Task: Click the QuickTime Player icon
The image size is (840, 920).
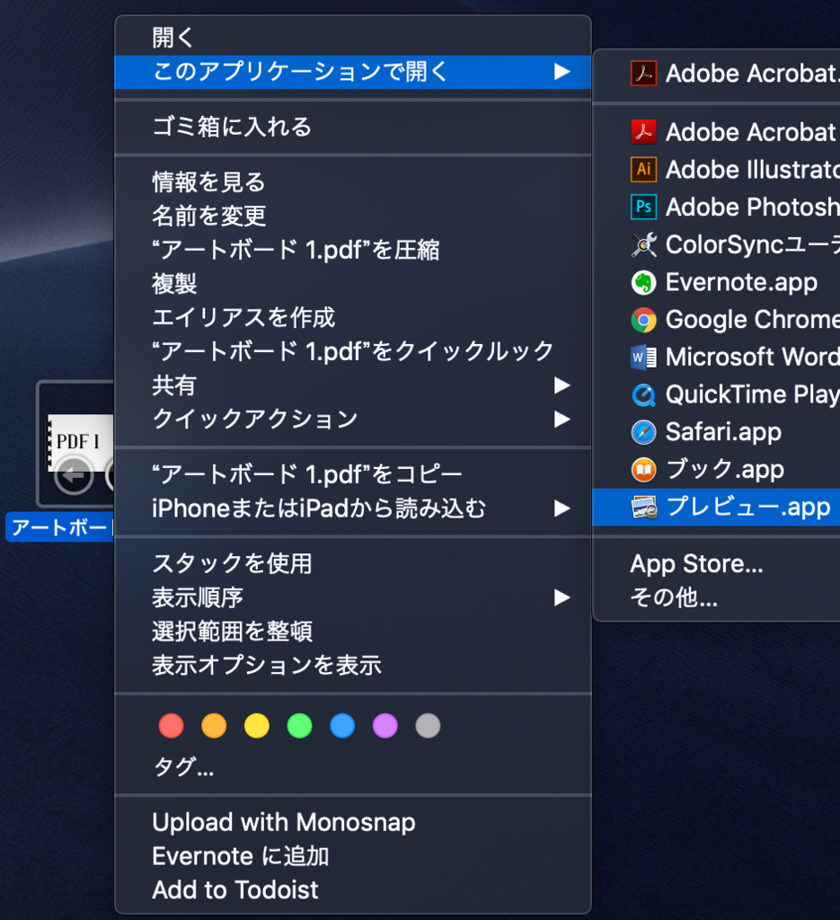Action: (x=643, y=395)
